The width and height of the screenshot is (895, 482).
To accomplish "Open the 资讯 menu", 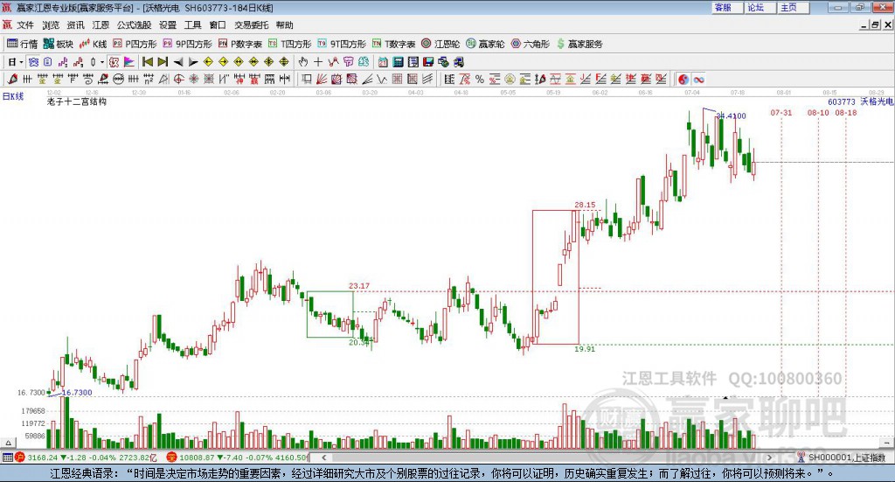I will (x=75, y=25).
